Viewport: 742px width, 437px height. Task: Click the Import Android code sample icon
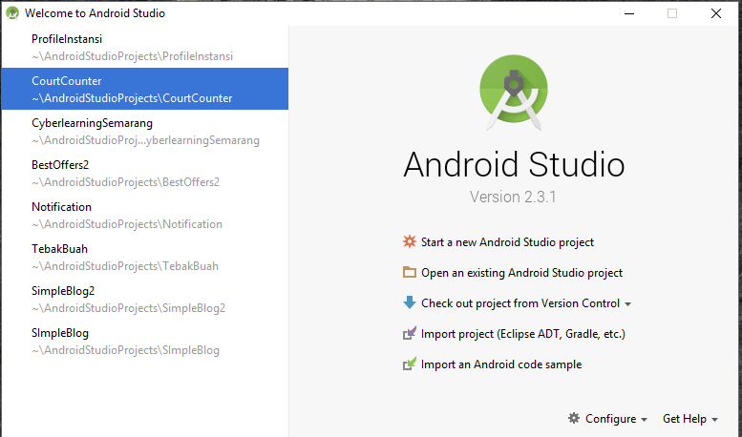coord(410,364)
